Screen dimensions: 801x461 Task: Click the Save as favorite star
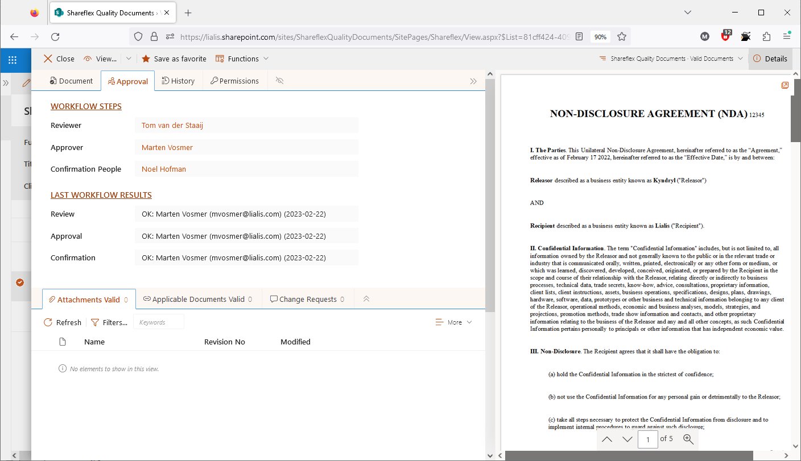pyautogui.click(x=174, y=59)
